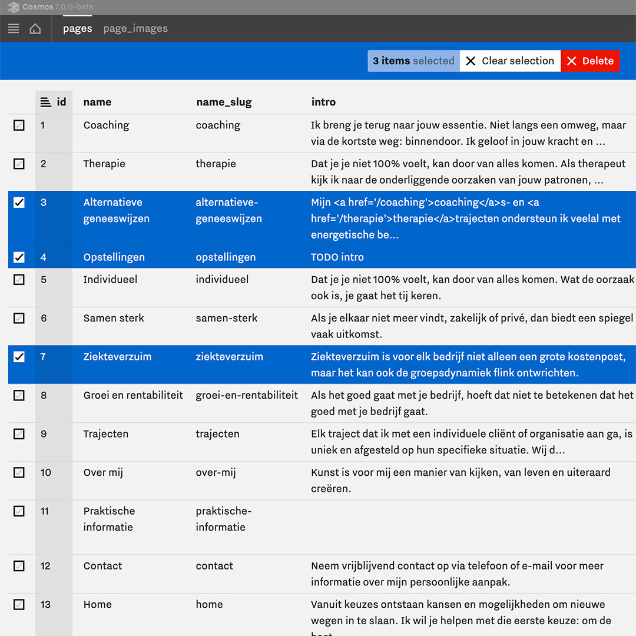Viewport: 636px width, 636px height.
Task: Click the X icon in Delete button
Action: tap(571, 61)
